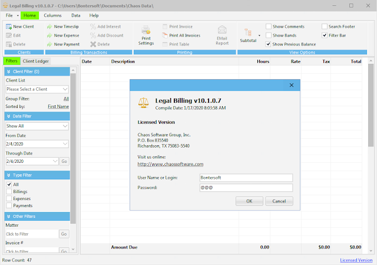This screenshot has height=265, width=377.
Task: Open the Subtotal dropdown arrow
Action: [x=259, y=35]
